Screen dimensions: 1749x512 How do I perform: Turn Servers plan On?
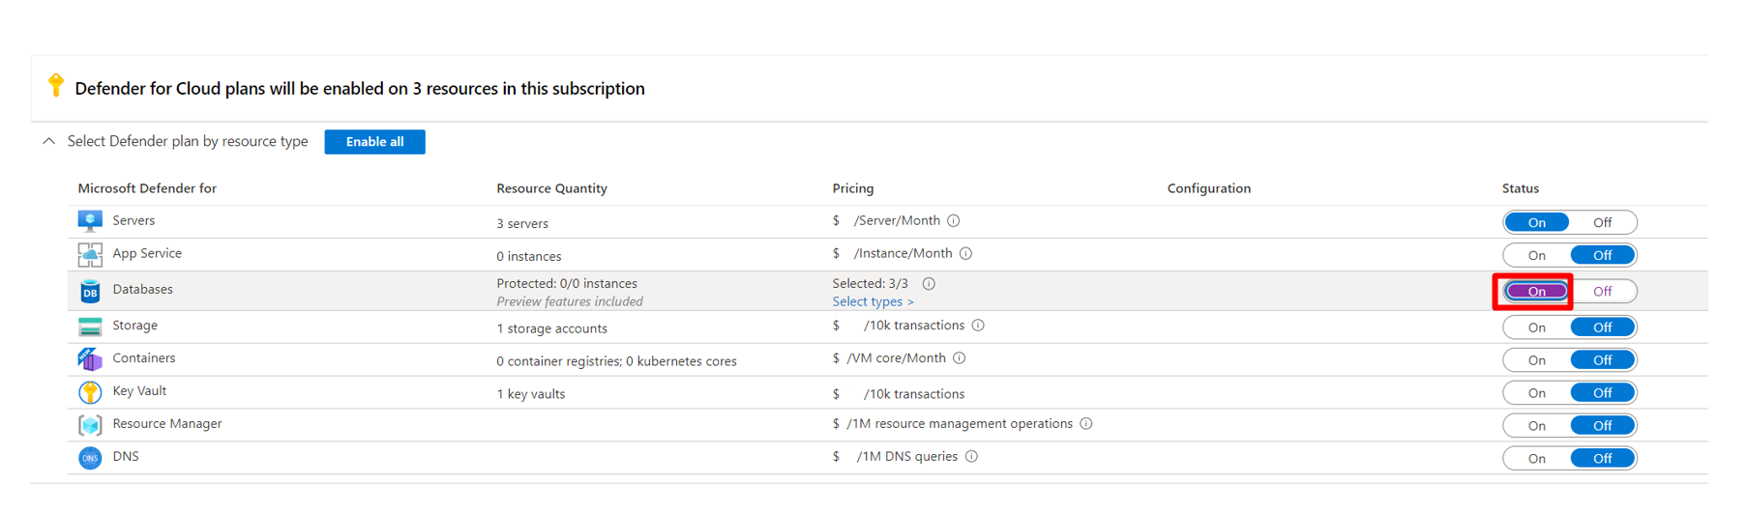click(1536, 222)
